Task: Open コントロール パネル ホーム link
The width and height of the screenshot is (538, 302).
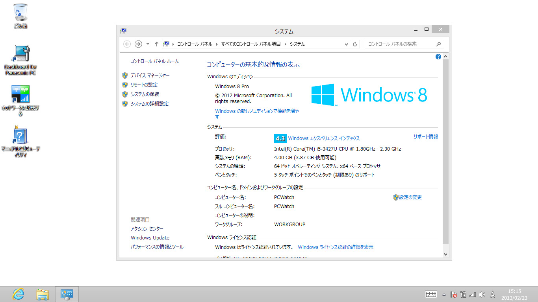Action: tap(154, 61)
